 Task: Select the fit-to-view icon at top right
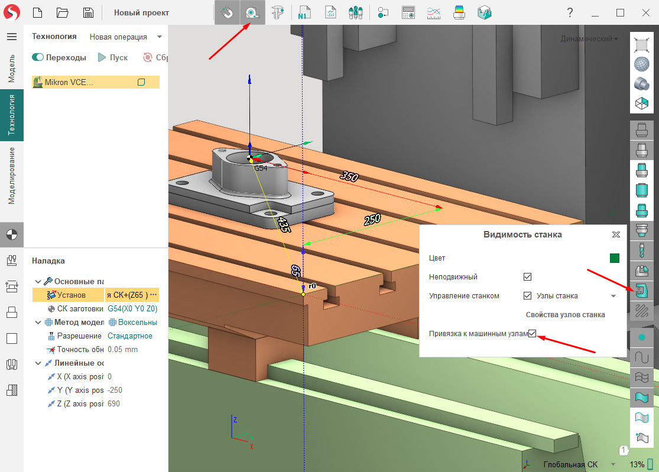pos(641,44)
